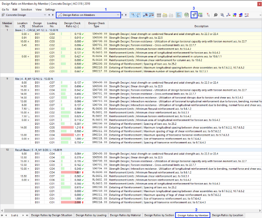Click the filter funnel toolbar icon

[194, 15]
